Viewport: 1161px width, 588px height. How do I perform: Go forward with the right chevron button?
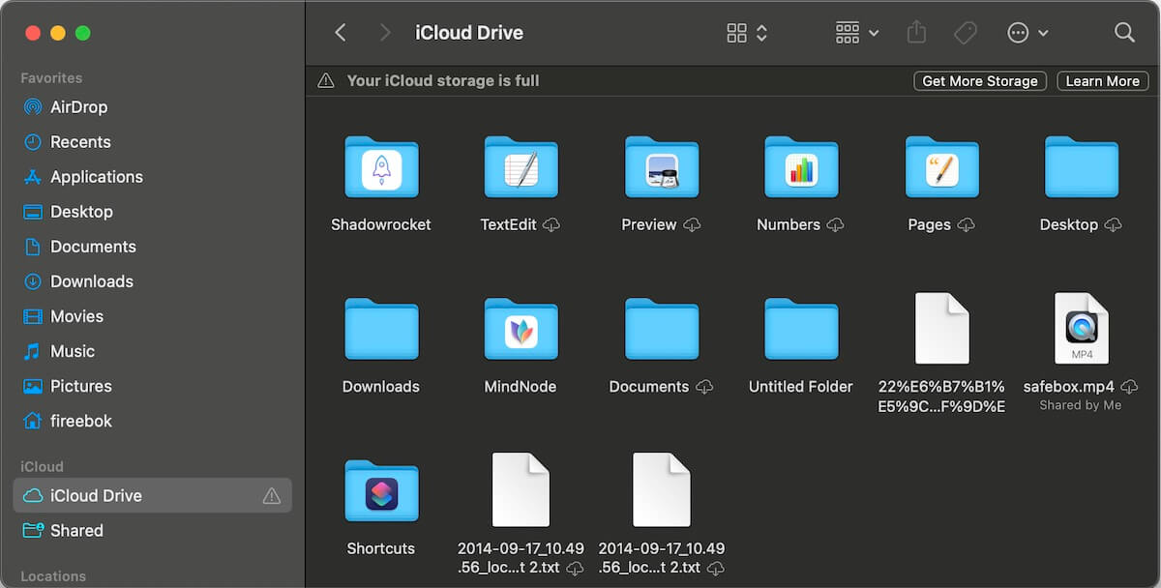pyautogui.click(x=385, y=33)
